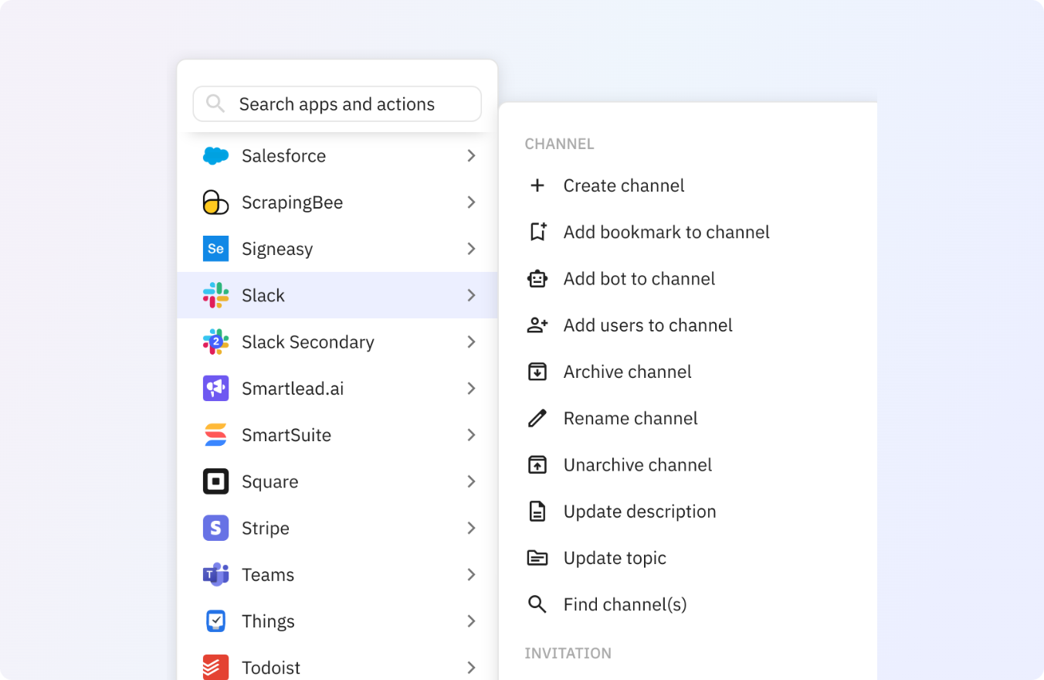Open the Salesforce app entry

coord(337,156)
